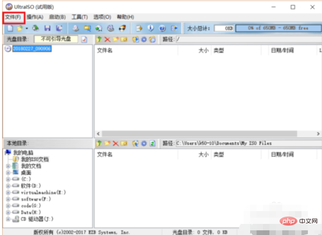
Task: Click the local 路径 field with C:\Users path
Action: (x=249, y=143)
